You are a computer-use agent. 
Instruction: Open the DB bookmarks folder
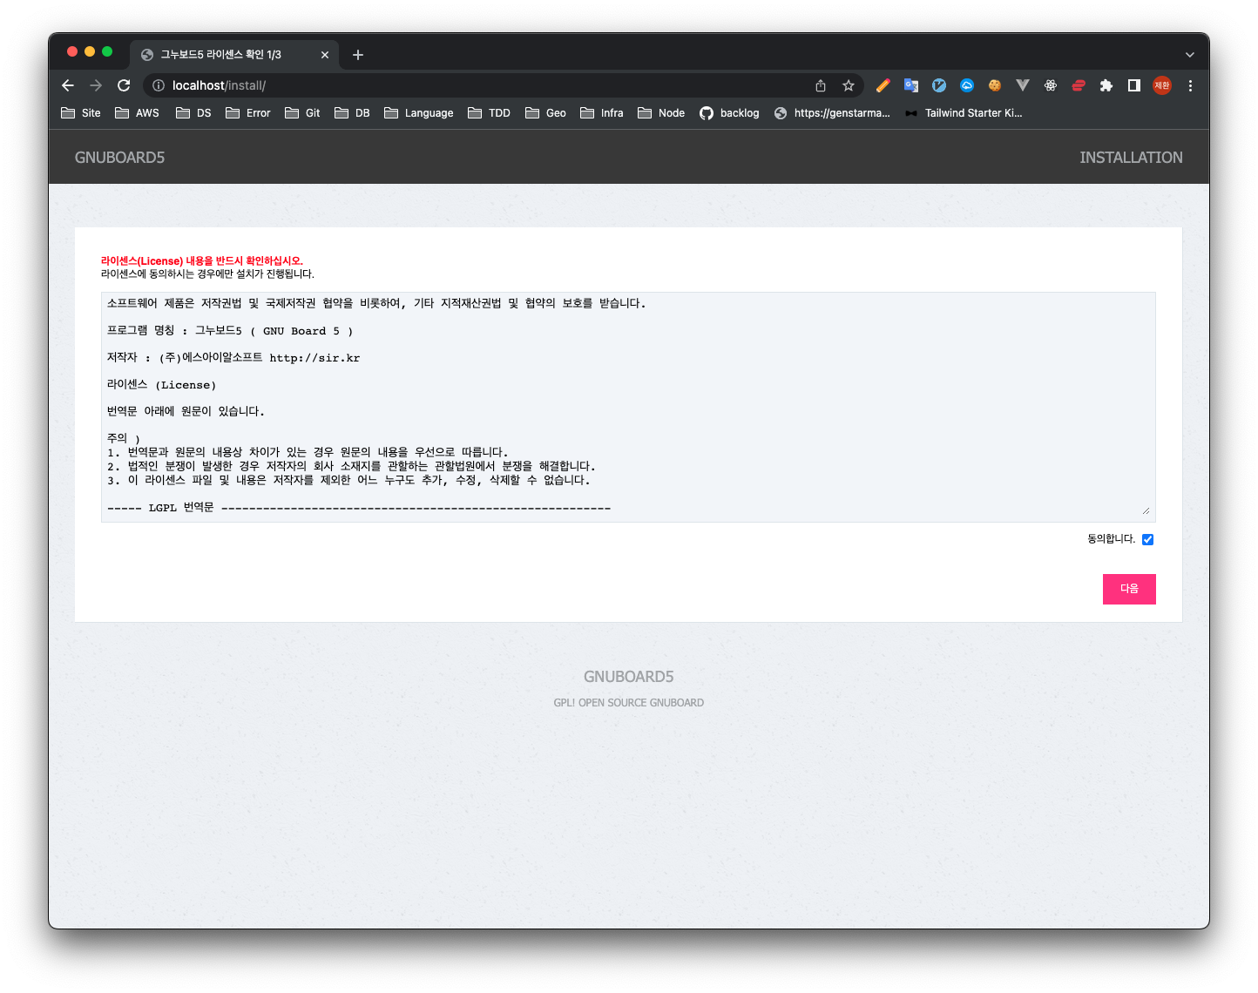(353, 113)
